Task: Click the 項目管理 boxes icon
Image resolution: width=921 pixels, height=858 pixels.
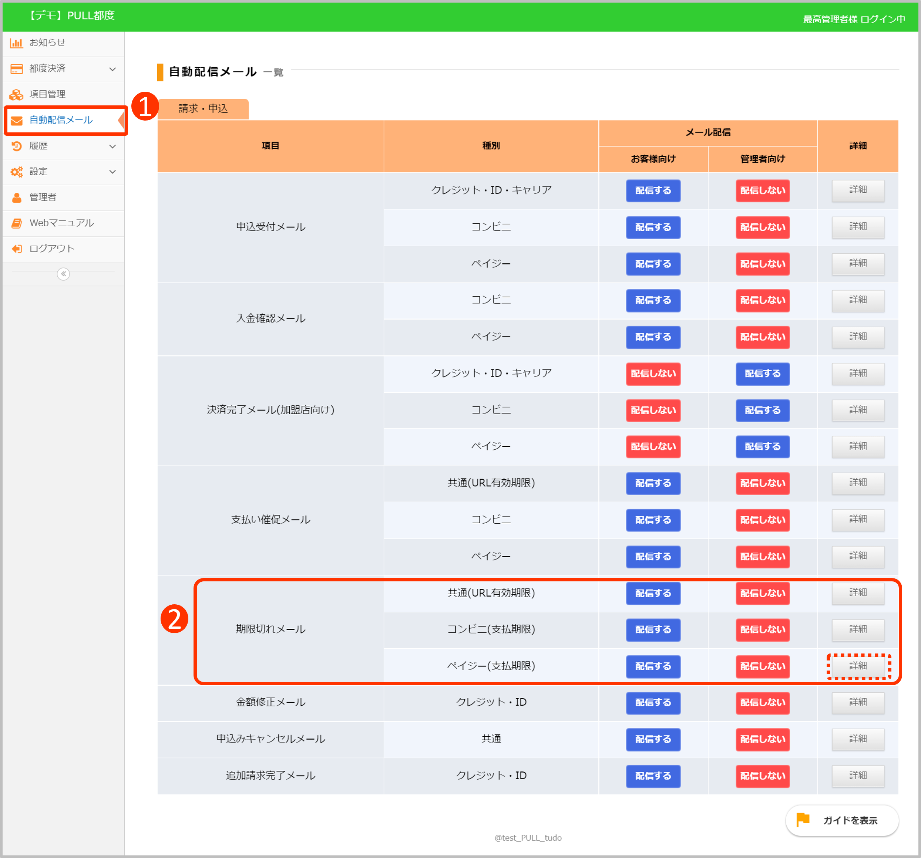Action: click(16, 94)
